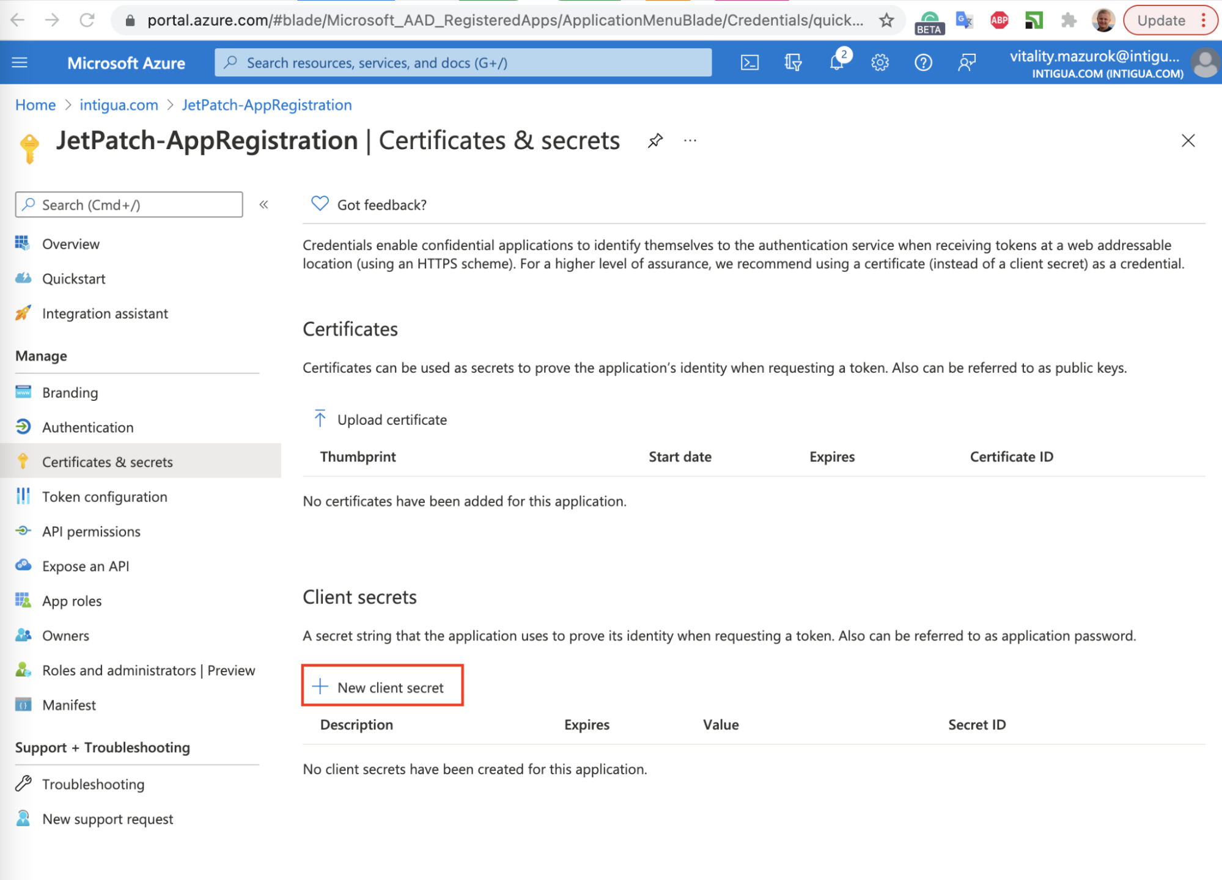Click the Help question mark icon

[923, 62]
